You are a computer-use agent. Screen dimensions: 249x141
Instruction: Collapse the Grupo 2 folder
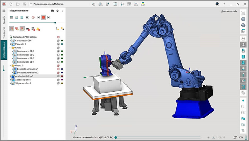(11, 66)
